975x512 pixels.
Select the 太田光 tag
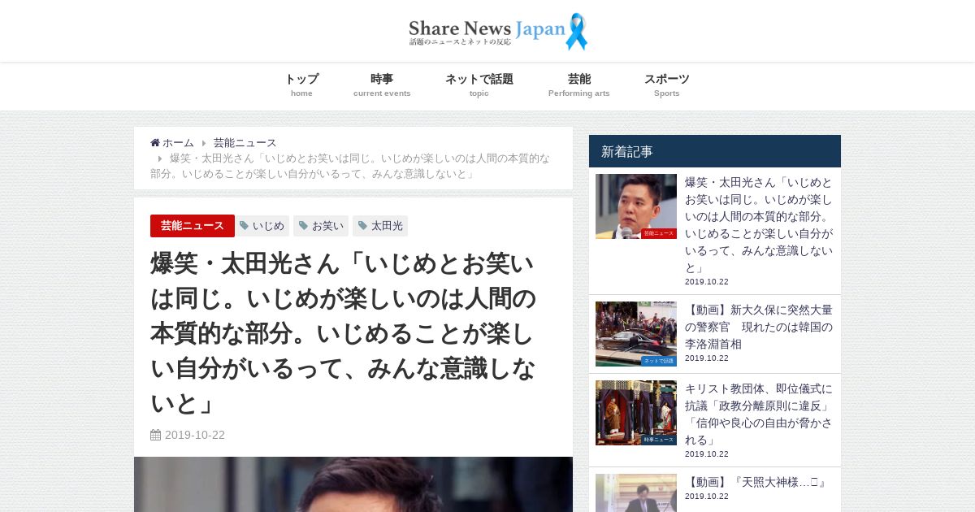click(380, 226)
